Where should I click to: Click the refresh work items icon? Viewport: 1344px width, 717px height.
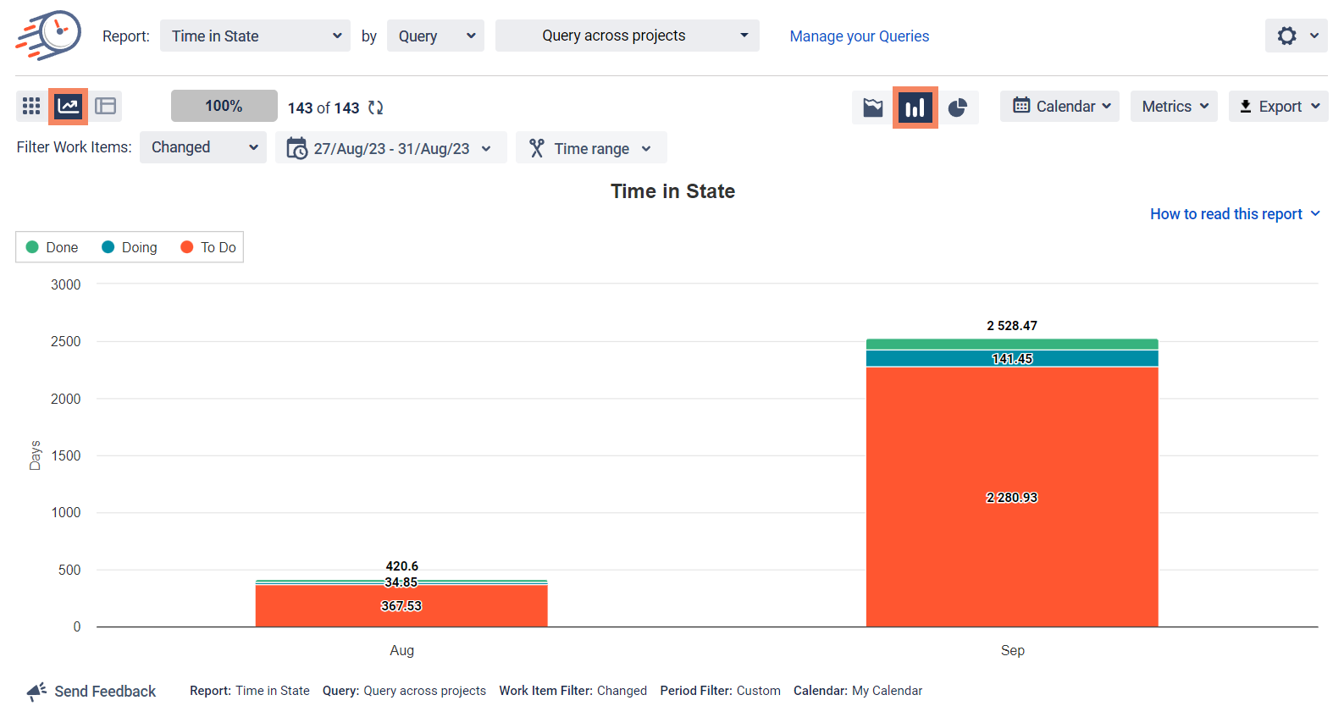375,108
